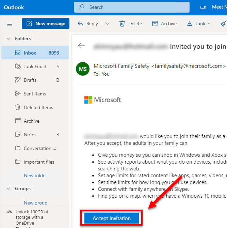Click the back arrow in reading pane
Screen dimensions: 227x228
(x=81, y=46)
